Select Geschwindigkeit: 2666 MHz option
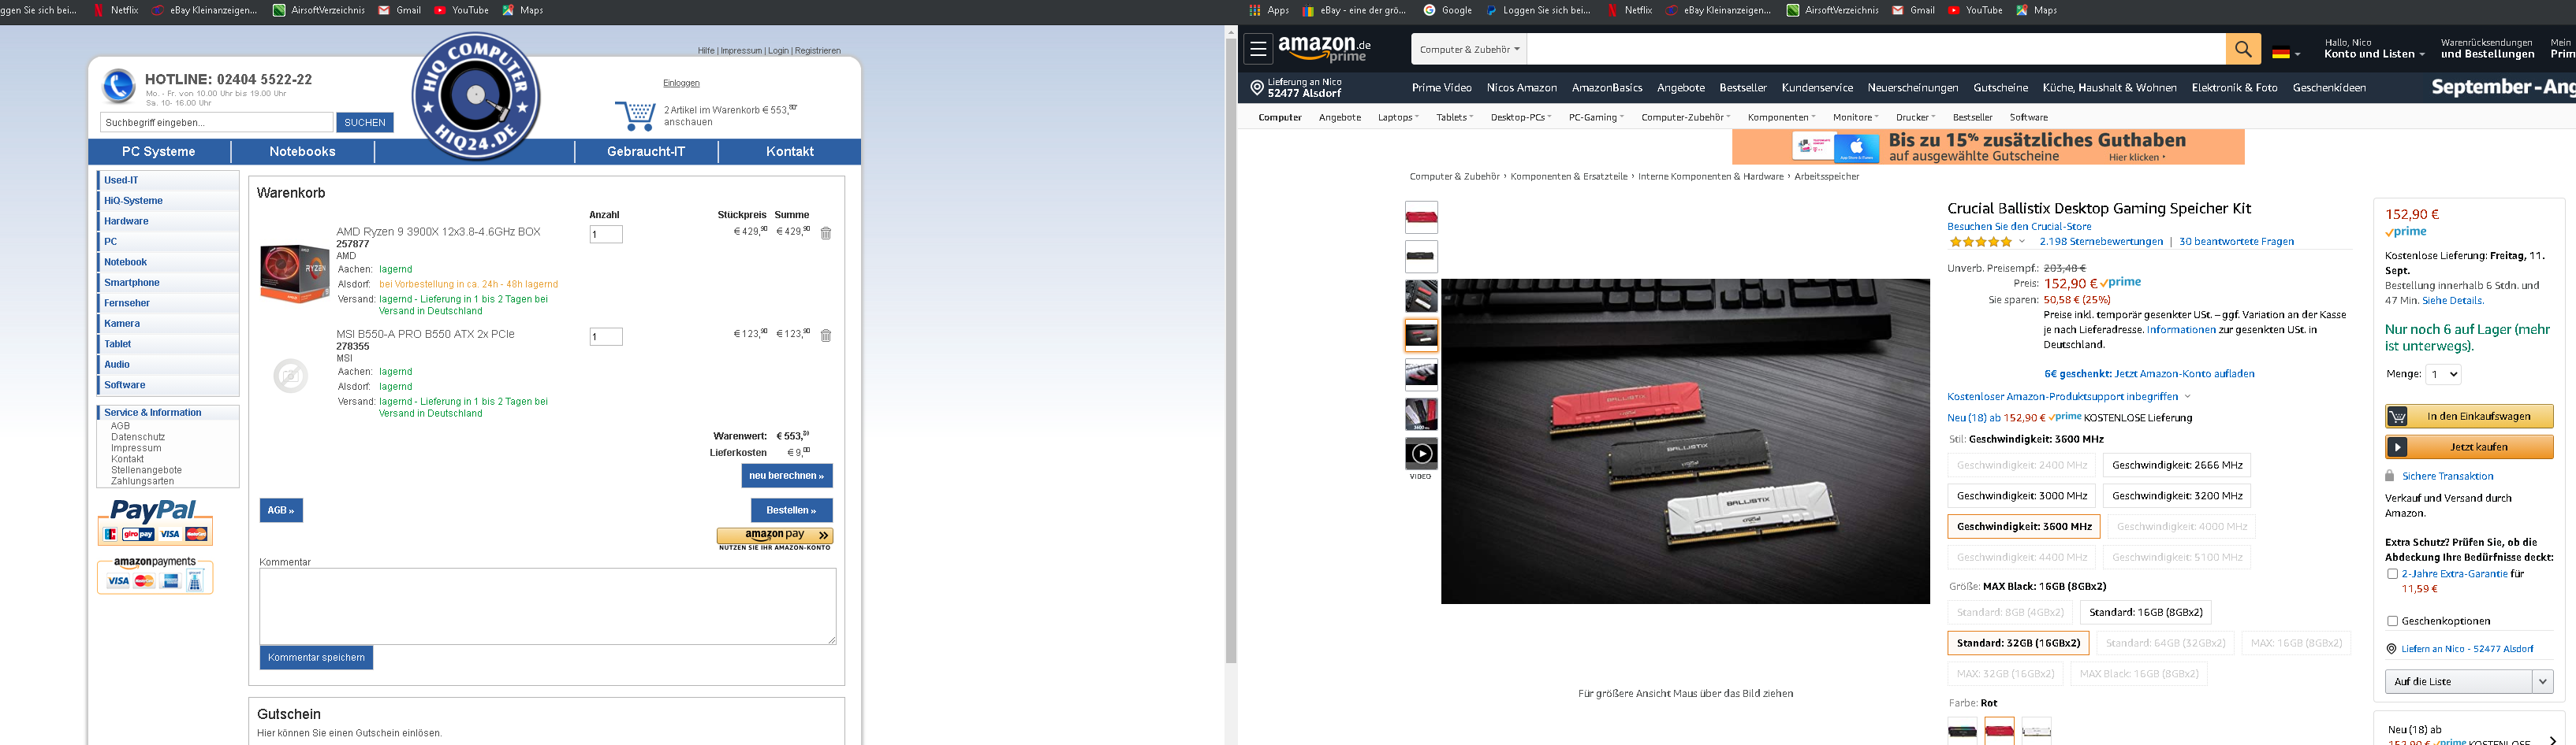This screenshot has width=2576, height=745. click(x=2176, y=465)
